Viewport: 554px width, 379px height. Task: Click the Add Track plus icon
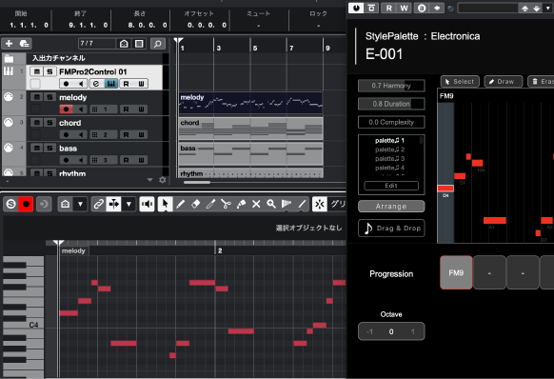click(9, 44)
